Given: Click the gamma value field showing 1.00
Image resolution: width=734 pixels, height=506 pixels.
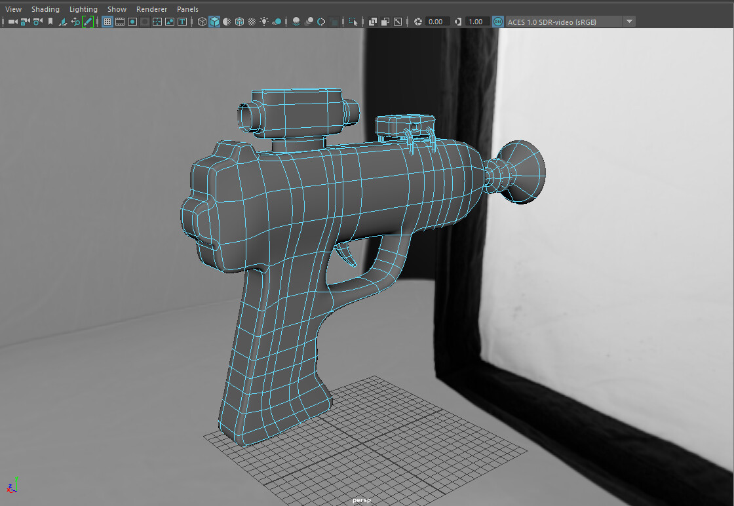Looking at the screenshot, I should (x=475, y=21).
